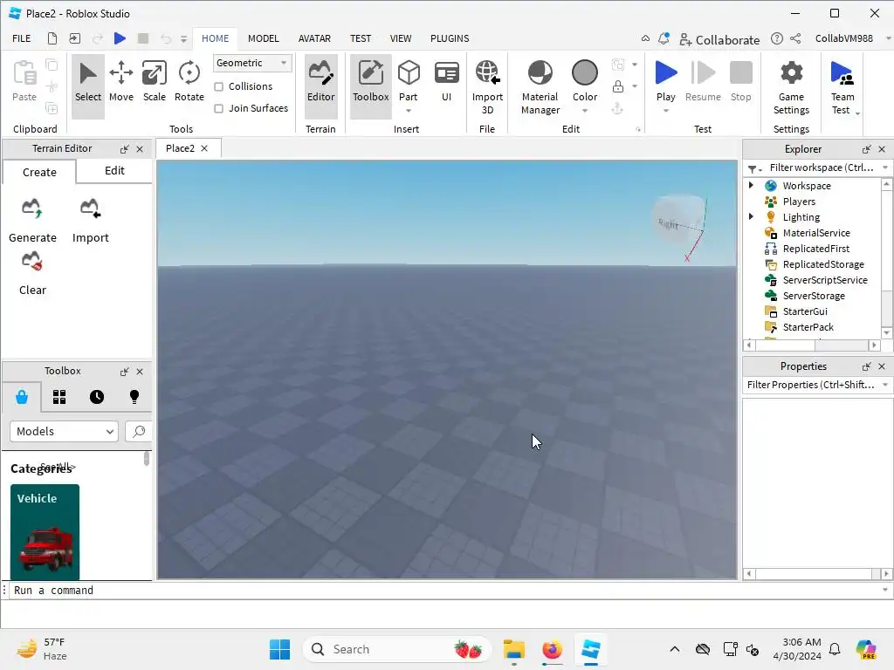Open Game Settings
Viewport: 894px width, 670px height.
click(x=791, y=87)
